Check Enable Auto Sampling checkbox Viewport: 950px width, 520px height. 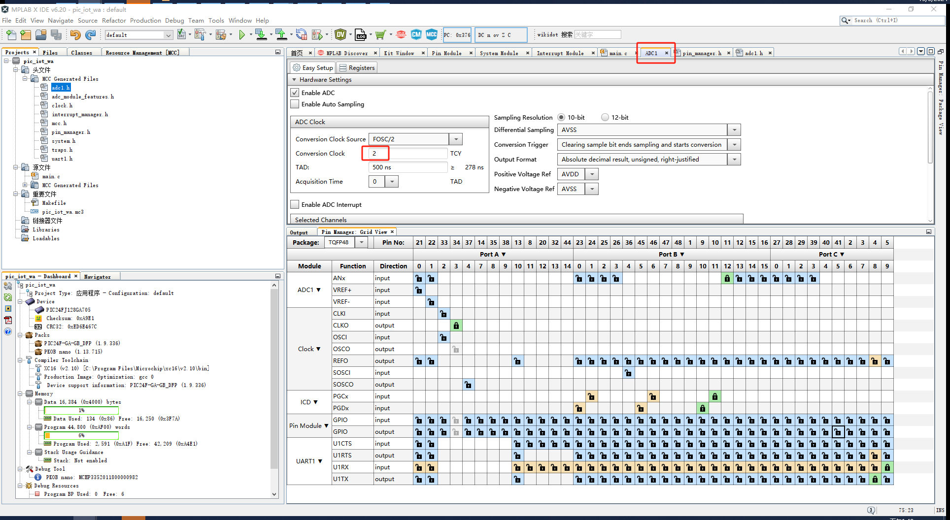pos(295,104)
